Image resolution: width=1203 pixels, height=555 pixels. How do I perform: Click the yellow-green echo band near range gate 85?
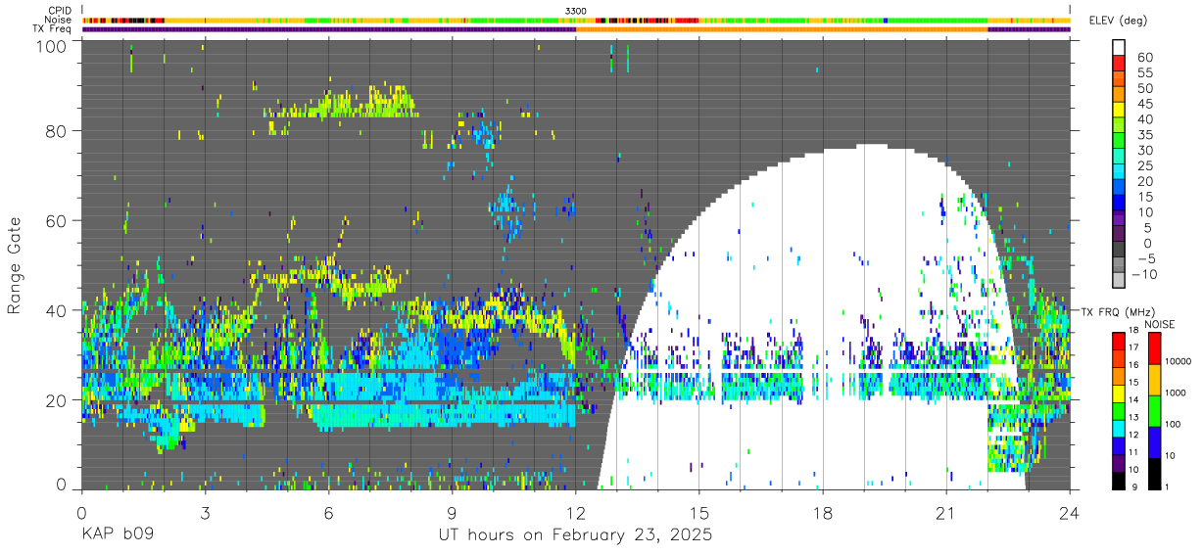click(x=343, y=104)
